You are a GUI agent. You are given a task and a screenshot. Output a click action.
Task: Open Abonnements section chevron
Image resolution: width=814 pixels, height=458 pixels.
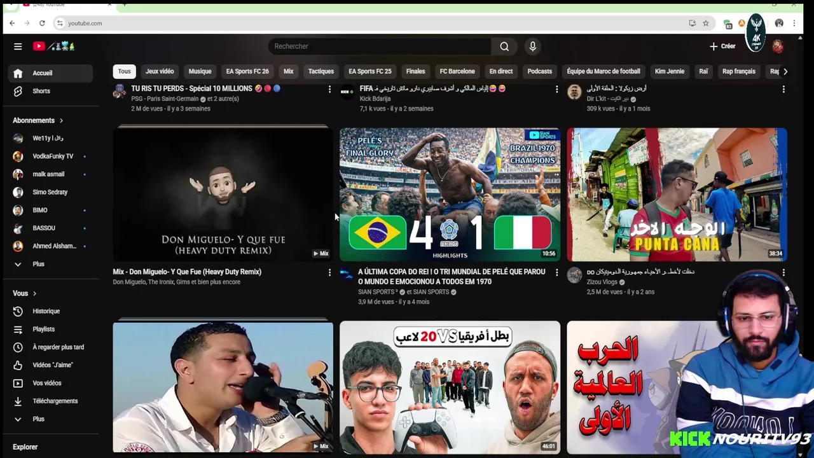point(61,120)
